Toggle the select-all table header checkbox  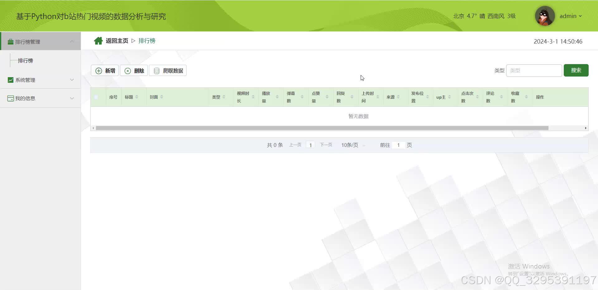click(x=96, y=97)
